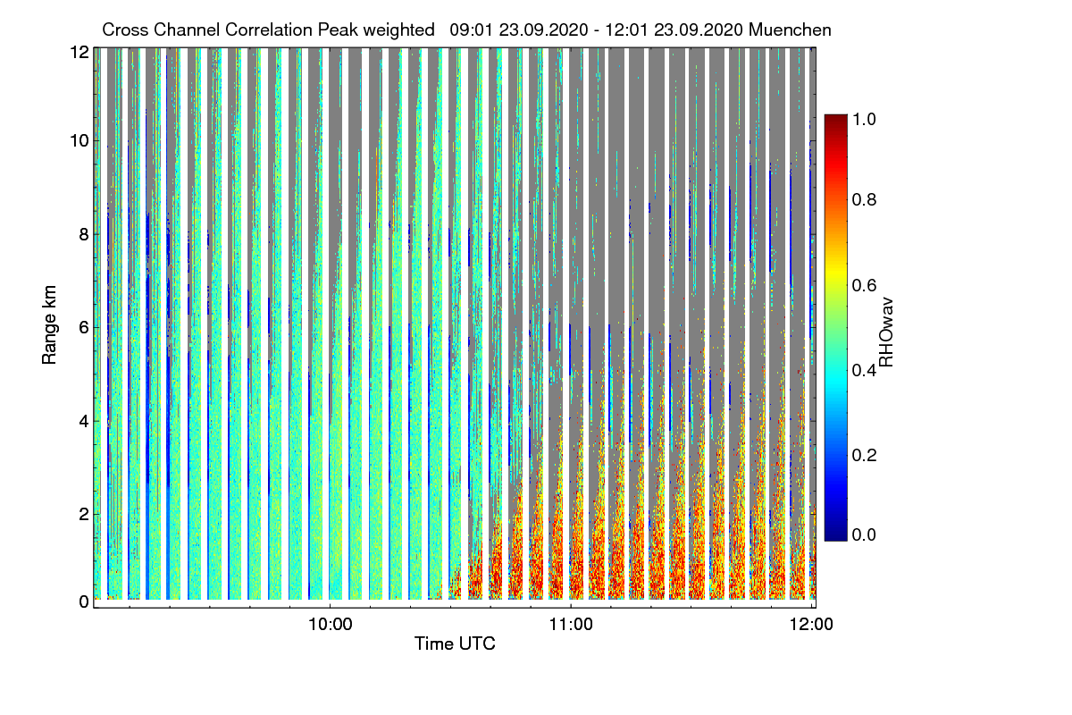Click the 'Time UTC' x-axis label
The width and height of the screenshot is (1072, 715).
click(x=455, y=643)
